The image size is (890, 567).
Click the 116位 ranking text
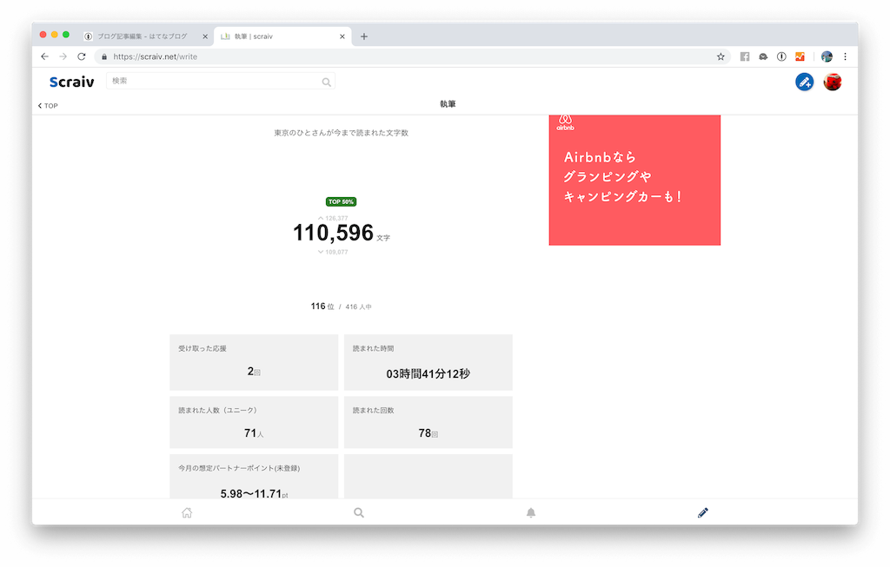click(322, 307)
